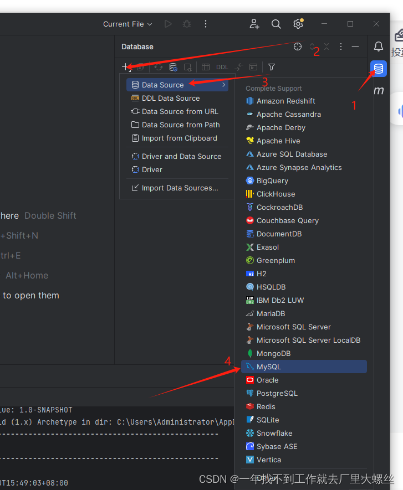Choose Apache Cassandra data source

304,115
